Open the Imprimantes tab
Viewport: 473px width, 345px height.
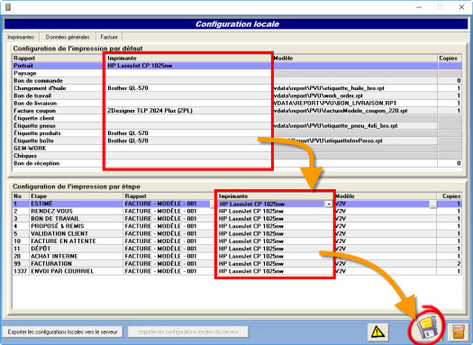tap(21, 37)
